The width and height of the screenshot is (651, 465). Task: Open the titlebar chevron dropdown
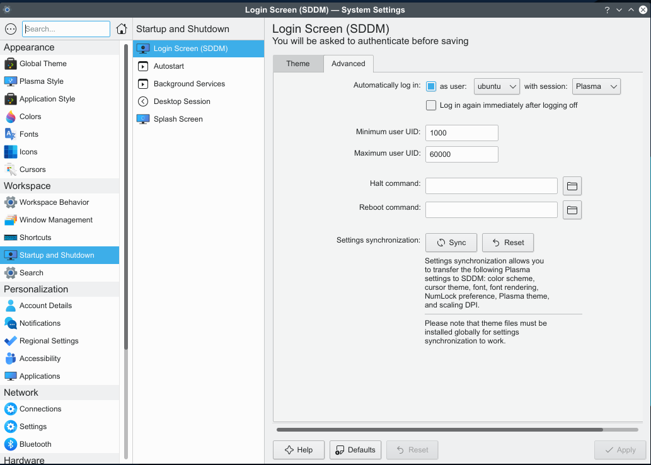(x=618, y=9)
